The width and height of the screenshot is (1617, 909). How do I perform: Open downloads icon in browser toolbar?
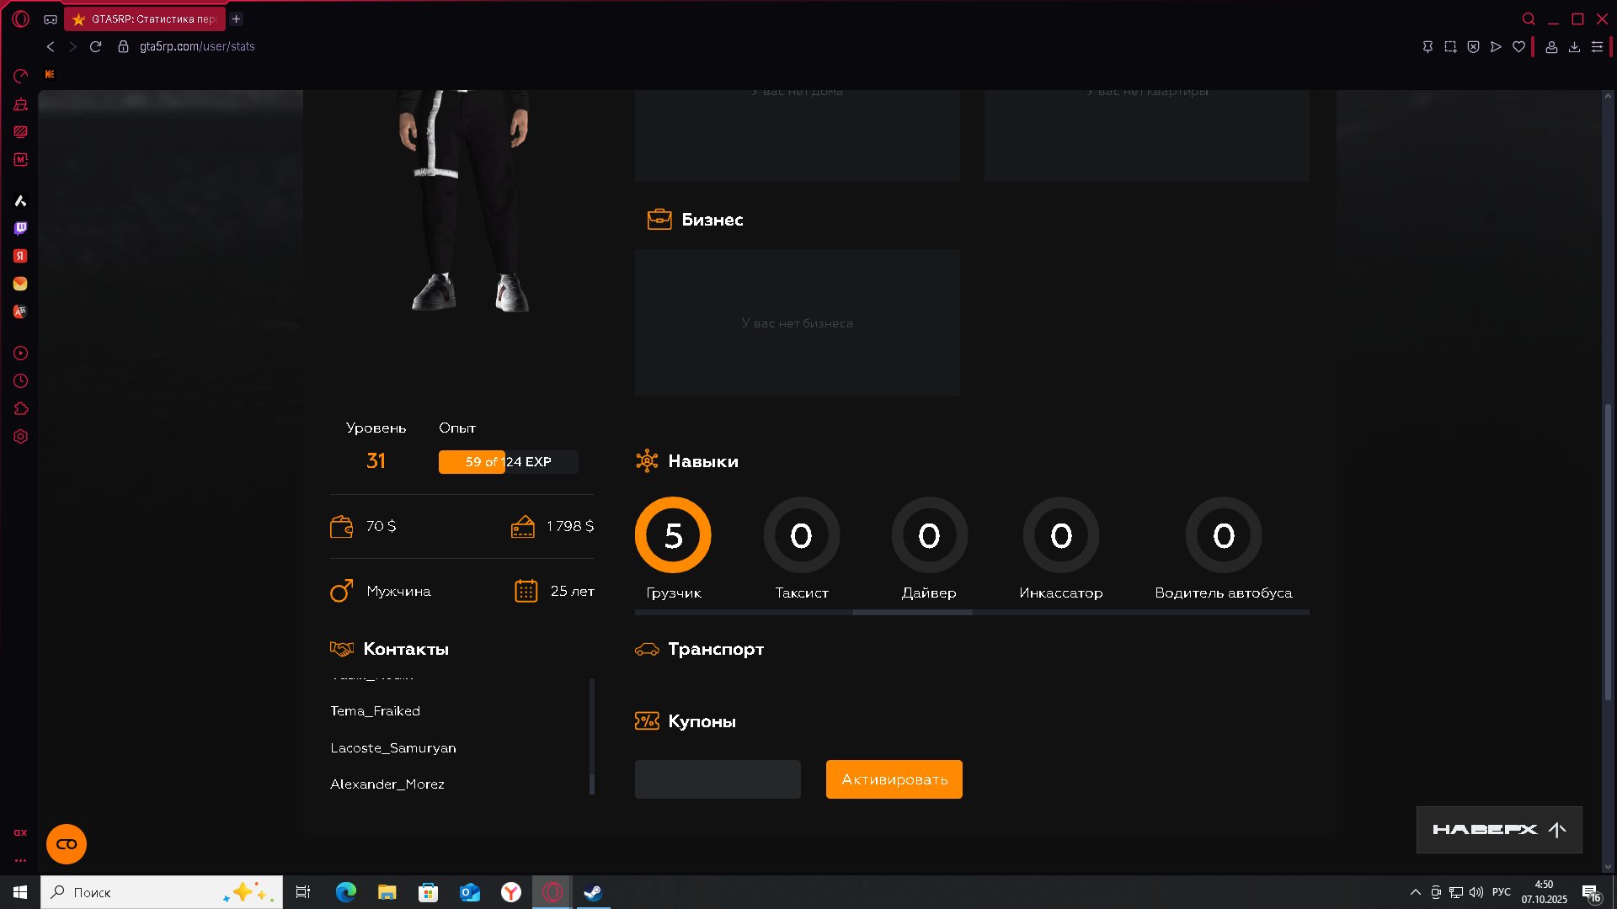click(x=1574, y=47)
